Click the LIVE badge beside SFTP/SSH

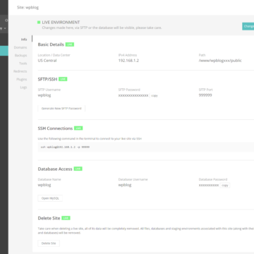point(63,79)
